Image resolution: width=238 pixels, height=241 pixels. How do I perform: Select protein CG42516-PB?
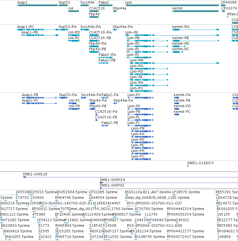point(96,120)
